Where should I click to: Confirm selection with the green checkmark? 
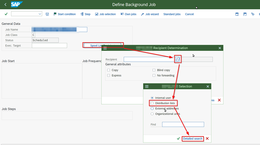[x=178, y=139]
